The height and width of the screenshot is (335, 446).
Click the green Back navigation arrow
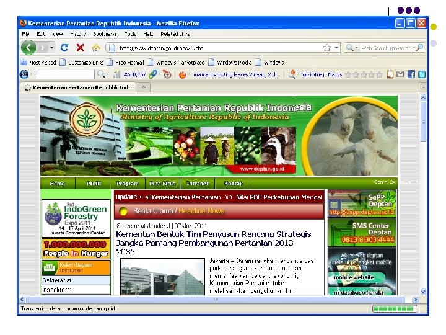[28, 48]
